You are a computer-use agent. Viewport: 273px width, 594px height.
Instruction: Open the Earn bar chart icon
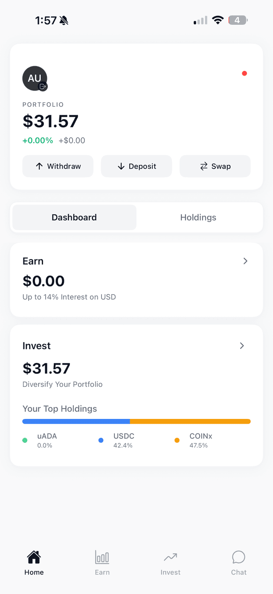(x=102, y=557)
